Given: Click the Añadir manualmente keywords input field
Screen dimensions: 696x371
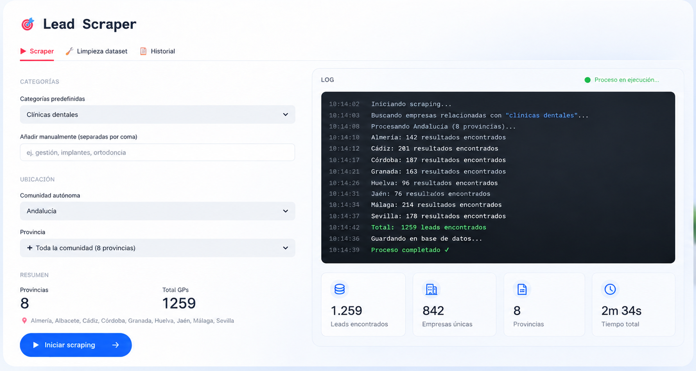Looking at the screenshot, I should point(157,152).
